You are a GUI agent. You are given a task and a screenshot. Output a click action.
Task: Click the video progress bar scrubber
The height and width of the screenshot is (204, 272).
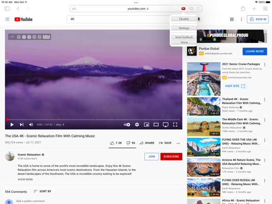(x=7, y=120)
